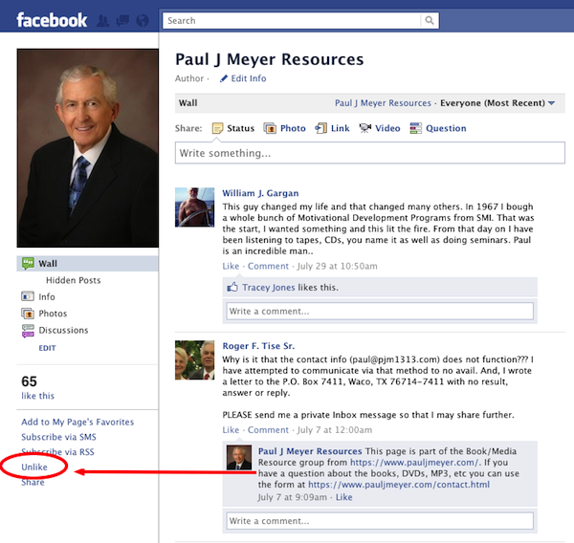Screen dimensions: 574x543
Task: Click the Info icon in sidebar
Action: pyautogui.click(x=28, y=296)
